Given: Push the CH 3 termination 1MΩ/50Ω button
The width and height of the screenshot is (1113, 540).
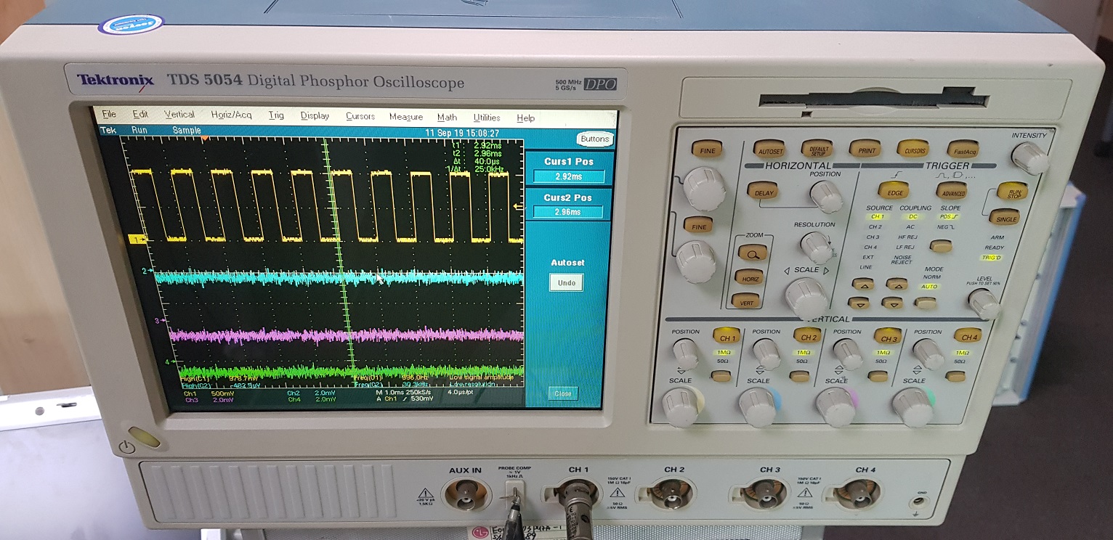Looking at the screenshot, I should 879,376.
